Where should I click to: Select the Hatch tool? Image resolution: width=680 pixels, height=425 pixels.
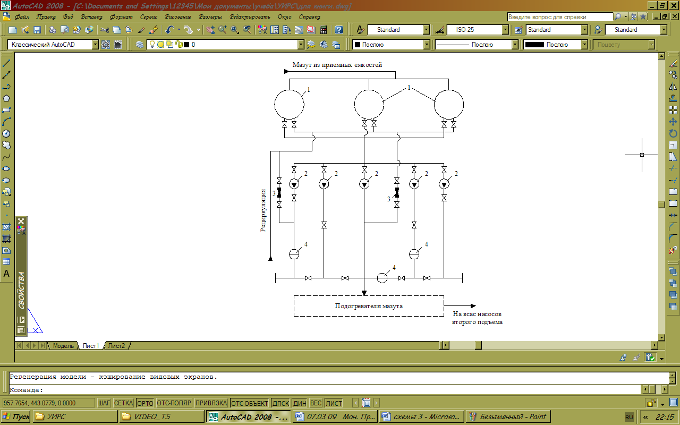pyautogui.click(x=7, y=227)
